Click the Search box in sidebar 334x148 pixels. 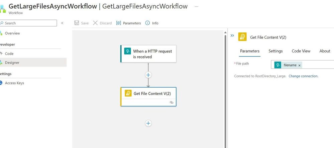(29, 23)
